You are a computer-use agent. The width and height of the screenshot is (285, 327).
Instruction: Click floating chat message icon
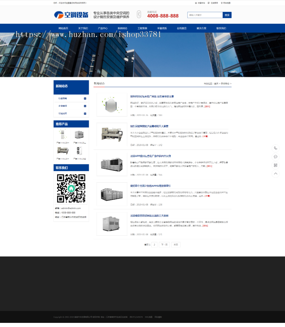click(x=275, y=157)
